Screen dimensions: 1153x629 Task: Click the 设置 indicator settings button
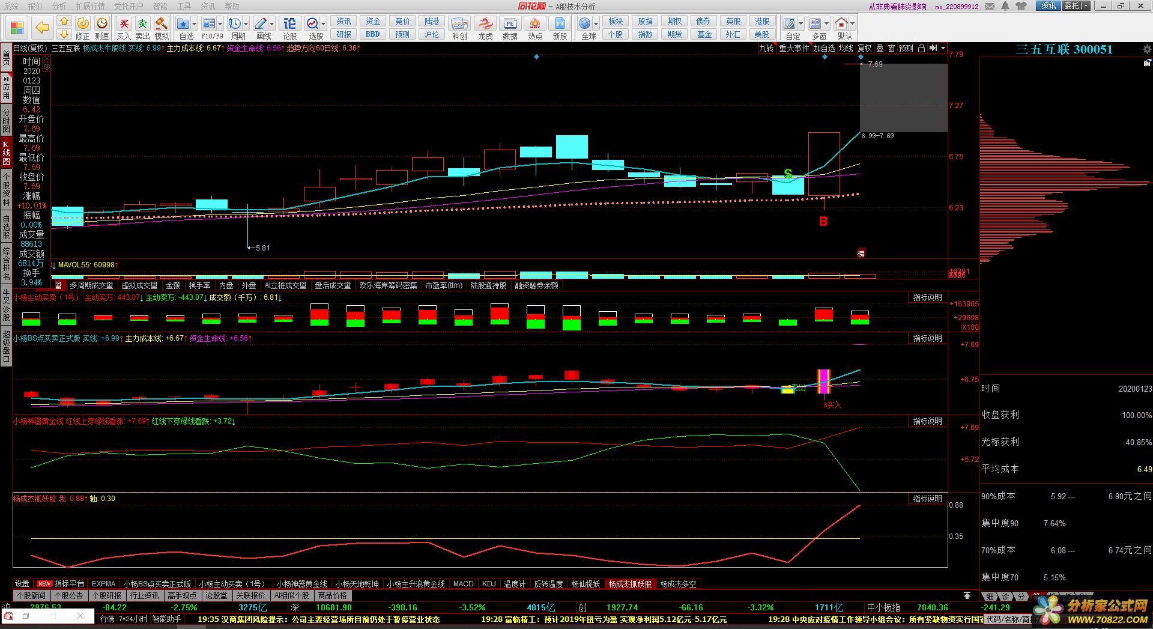click(22, 584)
